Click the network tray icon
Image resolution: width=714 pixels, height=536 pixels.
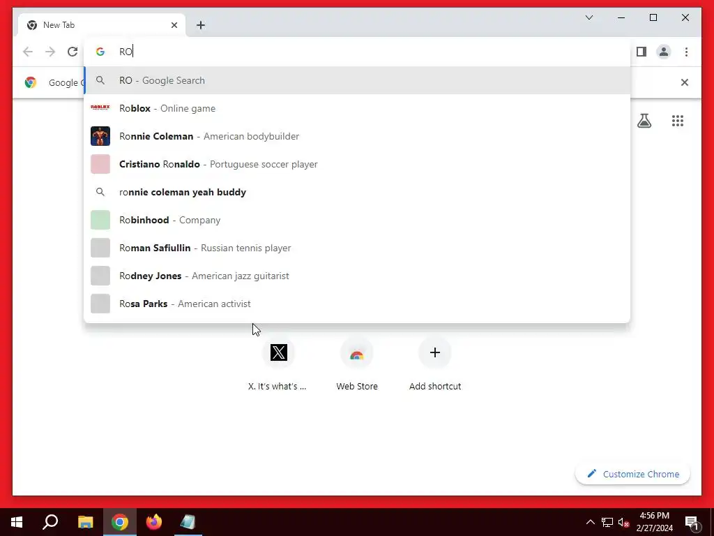tap(607, 522)
